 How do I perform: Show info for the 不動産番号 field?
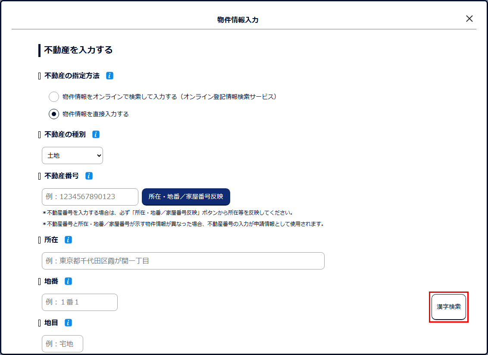click(89, 176)
